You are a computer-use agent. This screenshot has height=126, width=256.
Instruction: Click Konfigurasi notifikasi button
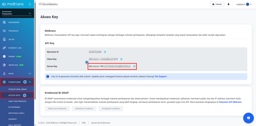click(111, 108)
